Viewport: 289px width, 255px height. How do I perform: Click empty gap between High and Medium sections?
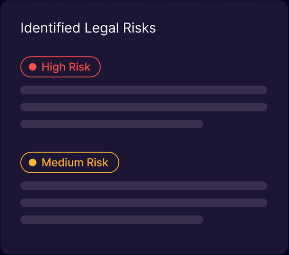pos(144,140)
